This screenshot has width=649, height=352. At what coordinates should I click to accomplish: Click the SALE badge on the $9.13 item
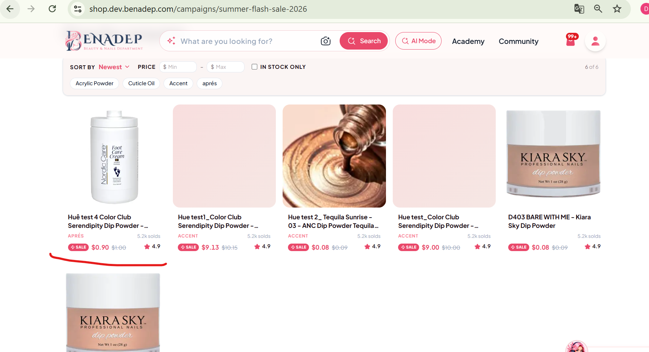(189, 247)
